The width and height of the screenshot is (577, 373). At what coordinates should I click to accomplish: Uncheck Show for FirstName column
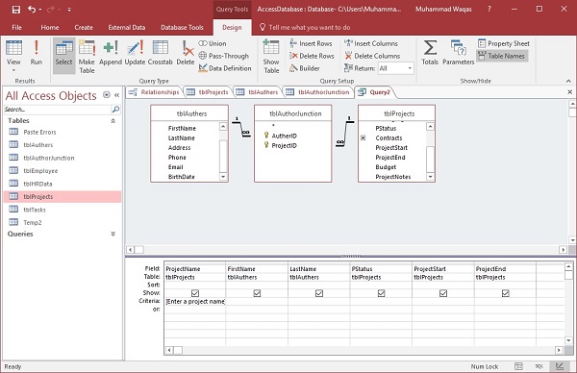257,293
